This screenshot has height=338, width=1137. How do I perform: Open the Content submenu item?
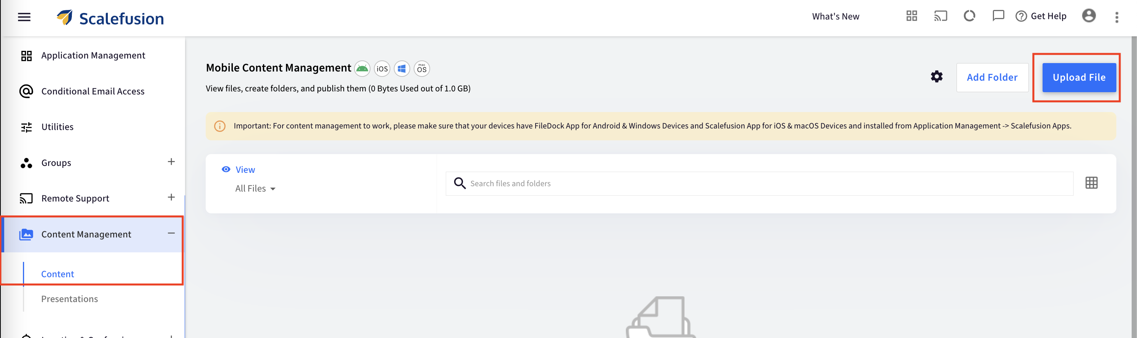57,274
